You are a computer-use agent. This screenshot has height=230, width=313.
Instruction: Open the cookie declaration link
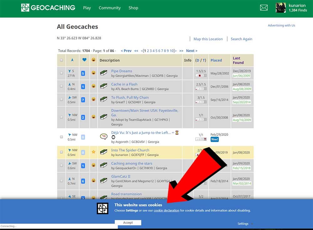[167, 210]
